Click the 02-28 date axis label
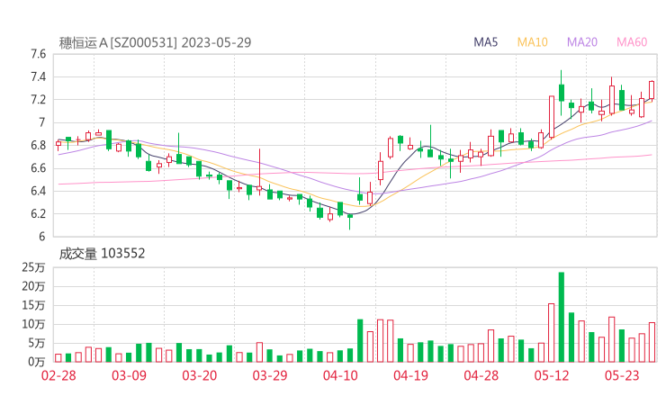 (58, 375)
